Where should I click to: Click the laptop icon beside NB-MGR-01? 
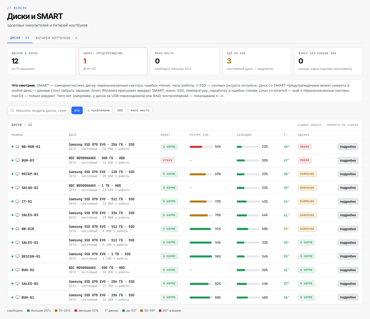pos(17,147)
